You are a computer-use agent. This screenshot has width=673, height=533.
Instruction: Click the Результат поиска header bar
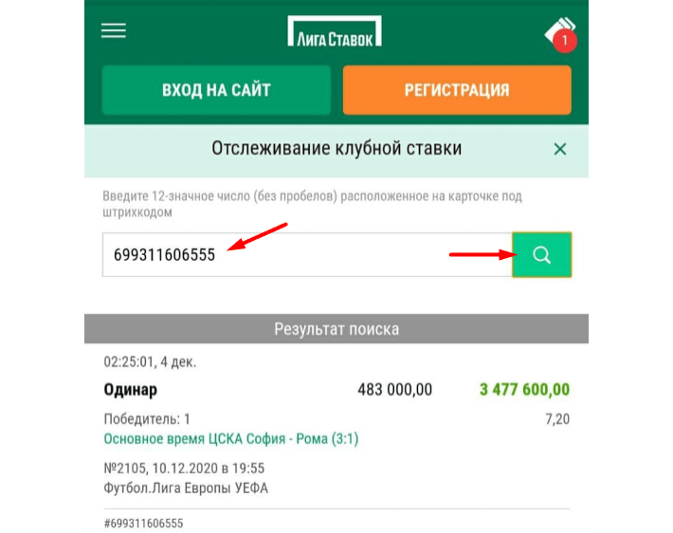point(336,329)
